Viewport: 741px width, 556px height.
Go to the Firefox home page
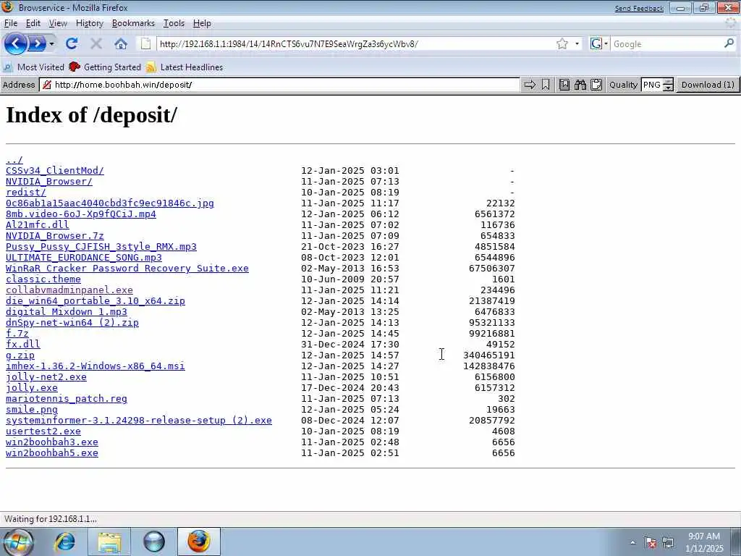[121, 44]
